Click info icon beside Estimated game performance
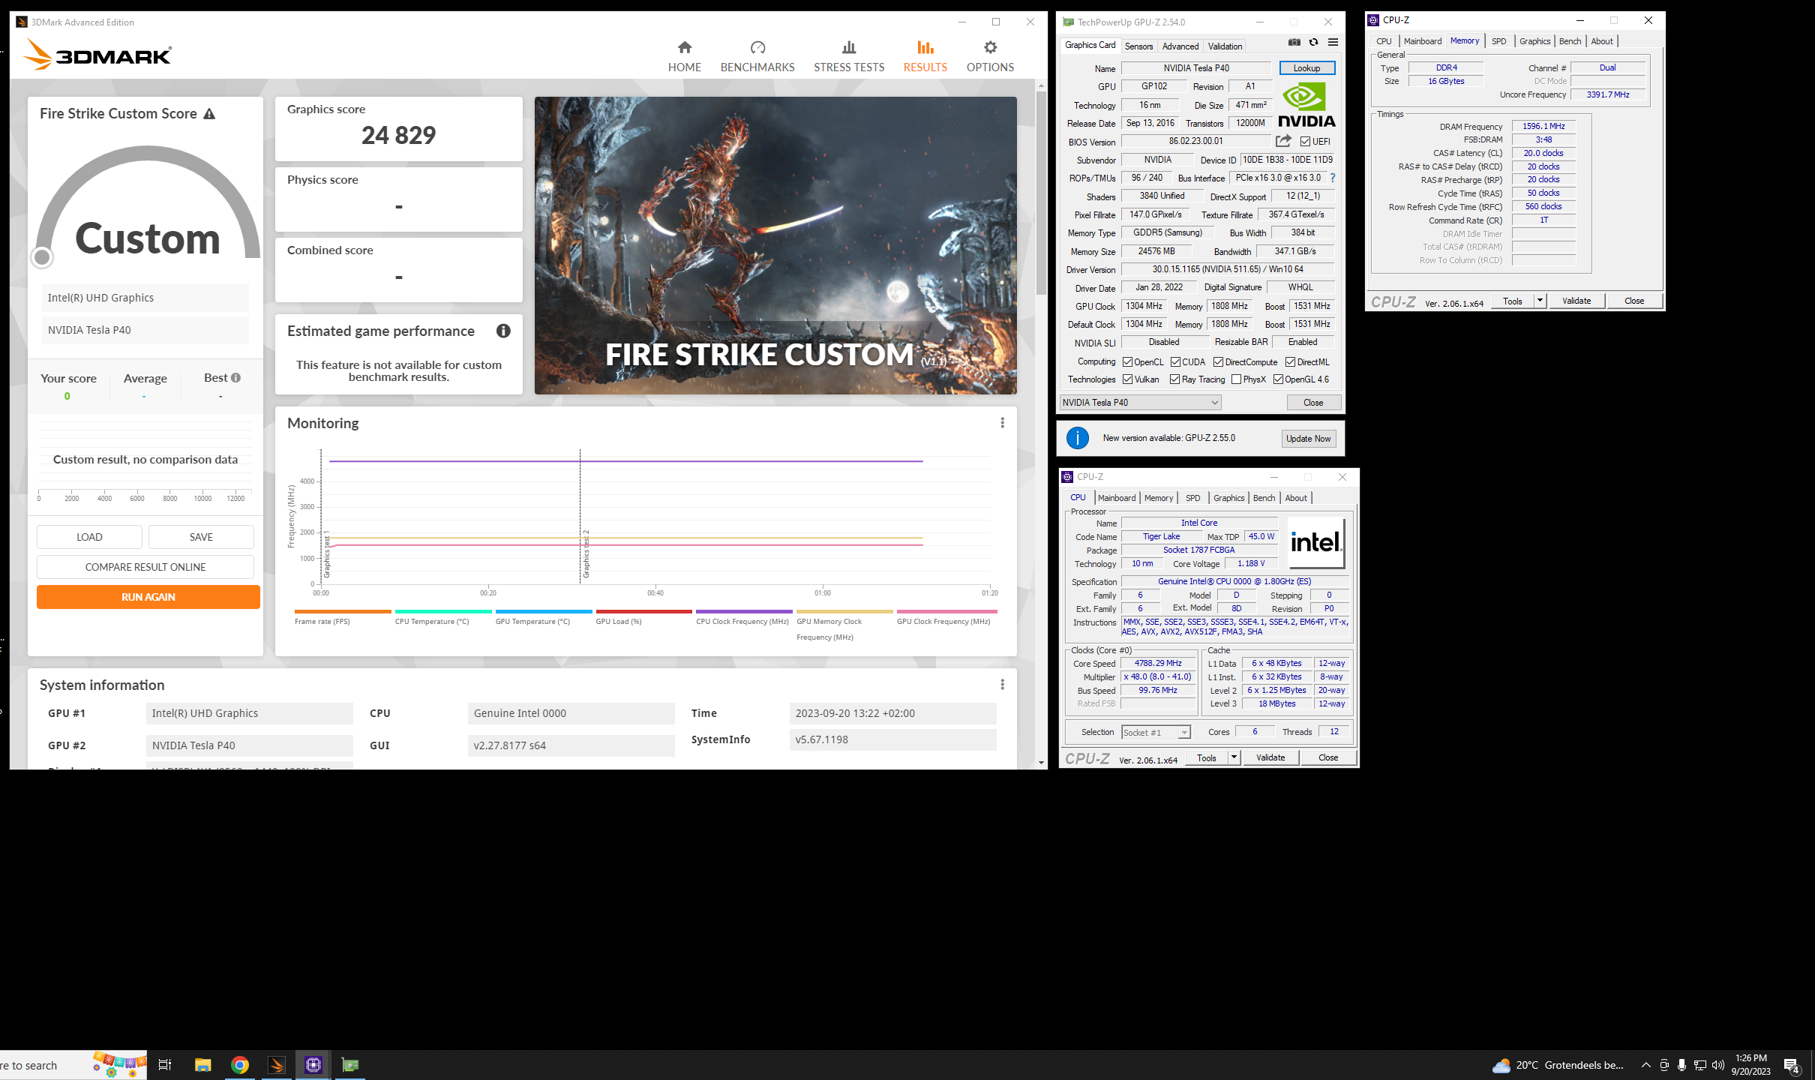The image size is (1815, 1080). tap(503, 331)
